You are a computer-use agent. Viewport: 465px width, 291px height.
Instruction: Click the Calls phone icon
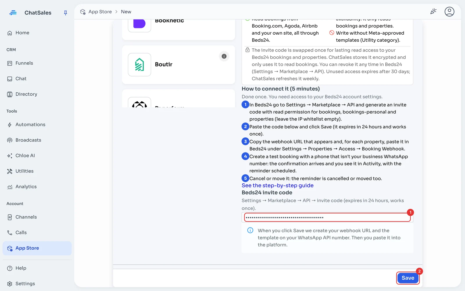(10, 233)
